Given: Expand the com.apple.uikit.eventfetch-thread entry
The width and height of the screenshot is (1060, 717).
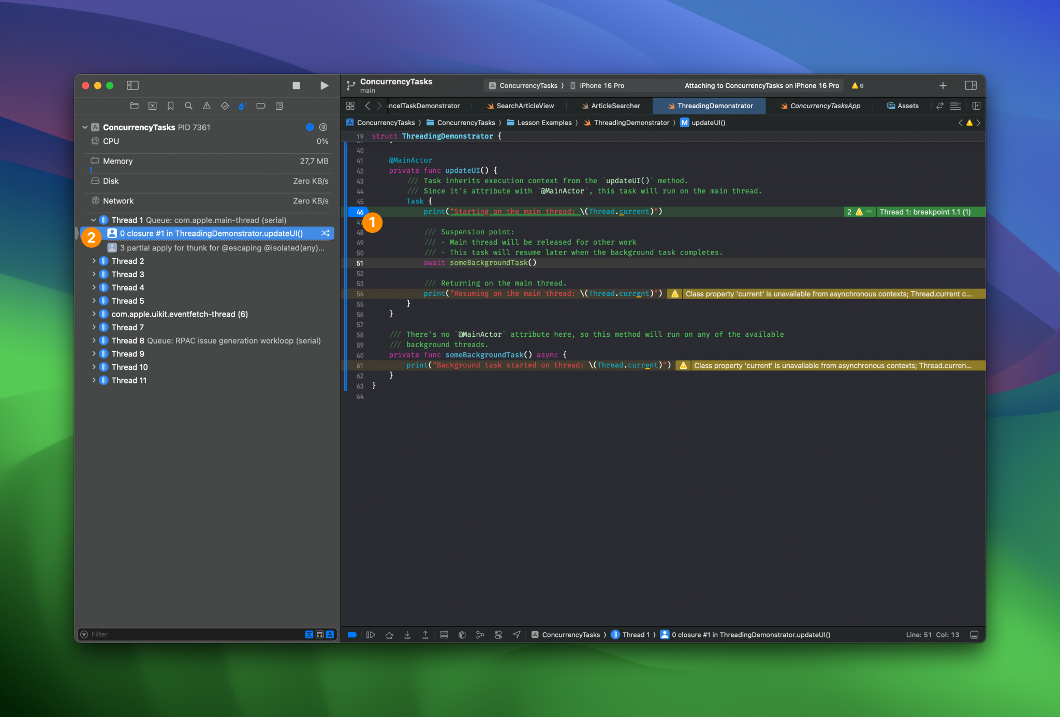Looking at the screenshot, I should click(94, 314).
